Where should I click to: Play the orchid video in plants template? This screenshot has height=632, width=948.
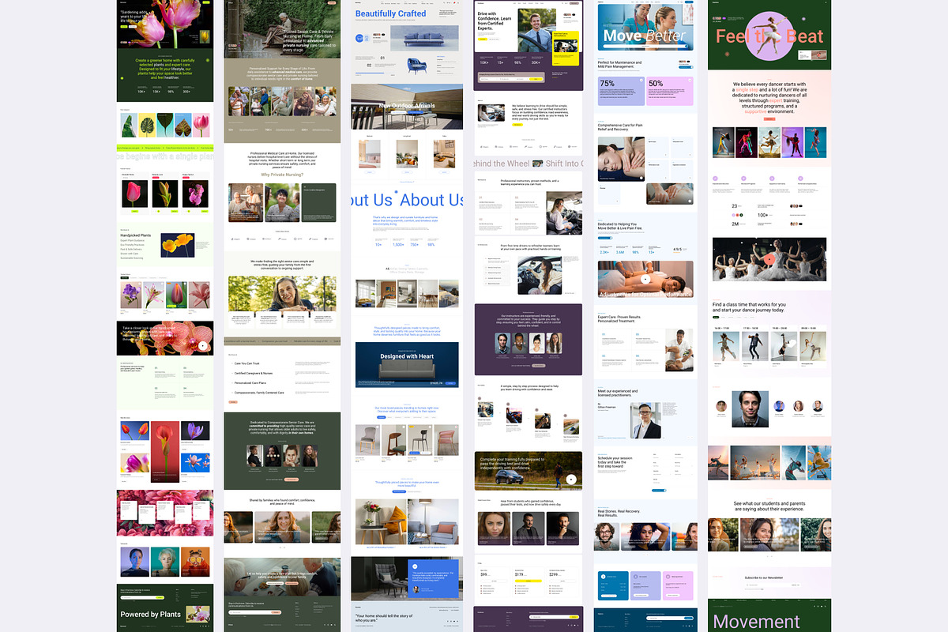click(x=203, y=345)
